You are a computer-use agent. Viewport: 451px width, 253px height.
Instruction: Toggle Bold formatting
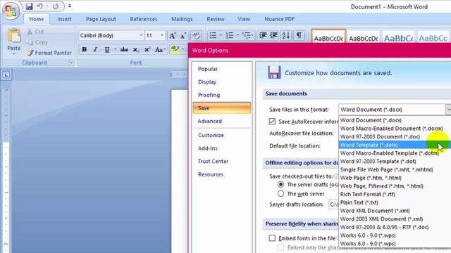pos(85,49)
